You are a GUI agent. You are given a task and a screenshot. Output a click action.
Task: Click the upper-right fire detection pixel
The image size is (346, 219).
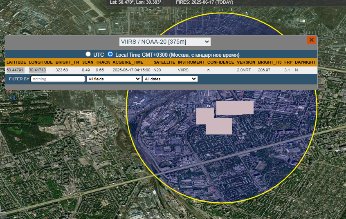(235, 108)
